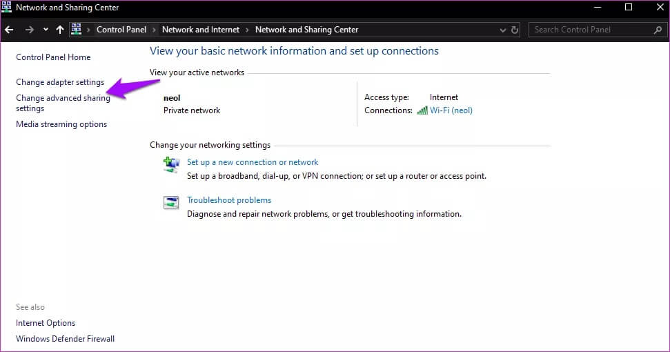Image resolution: width=670 pixels, height=352 pixels.
Task: Click the Change your networking settings heading
Action: click(210, 145)
